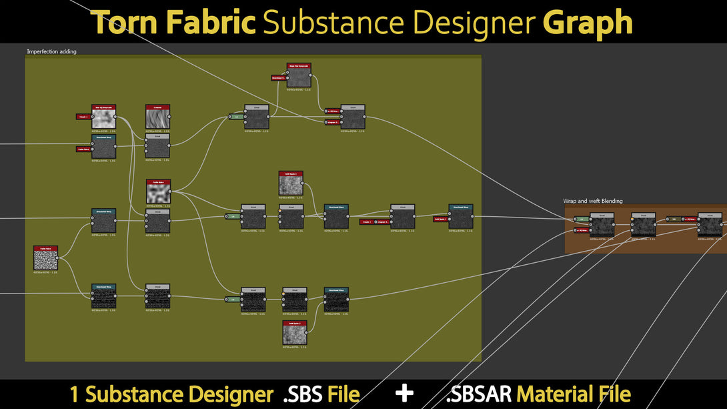Click red input tag left of topmost node
This screenshot has height=409, width=727.
coord(277,78)
